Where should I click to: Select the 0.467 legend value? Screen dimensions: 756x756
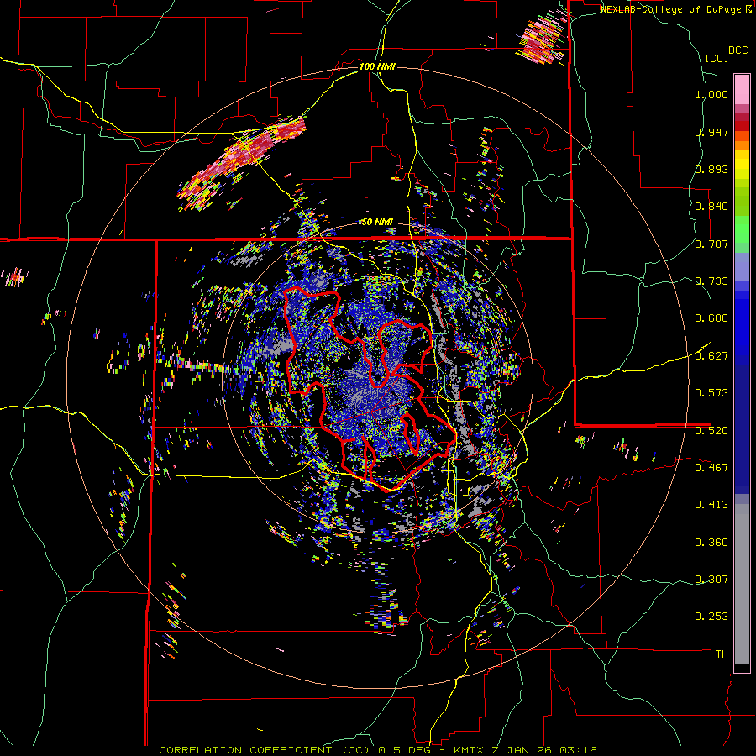point(711,468)
